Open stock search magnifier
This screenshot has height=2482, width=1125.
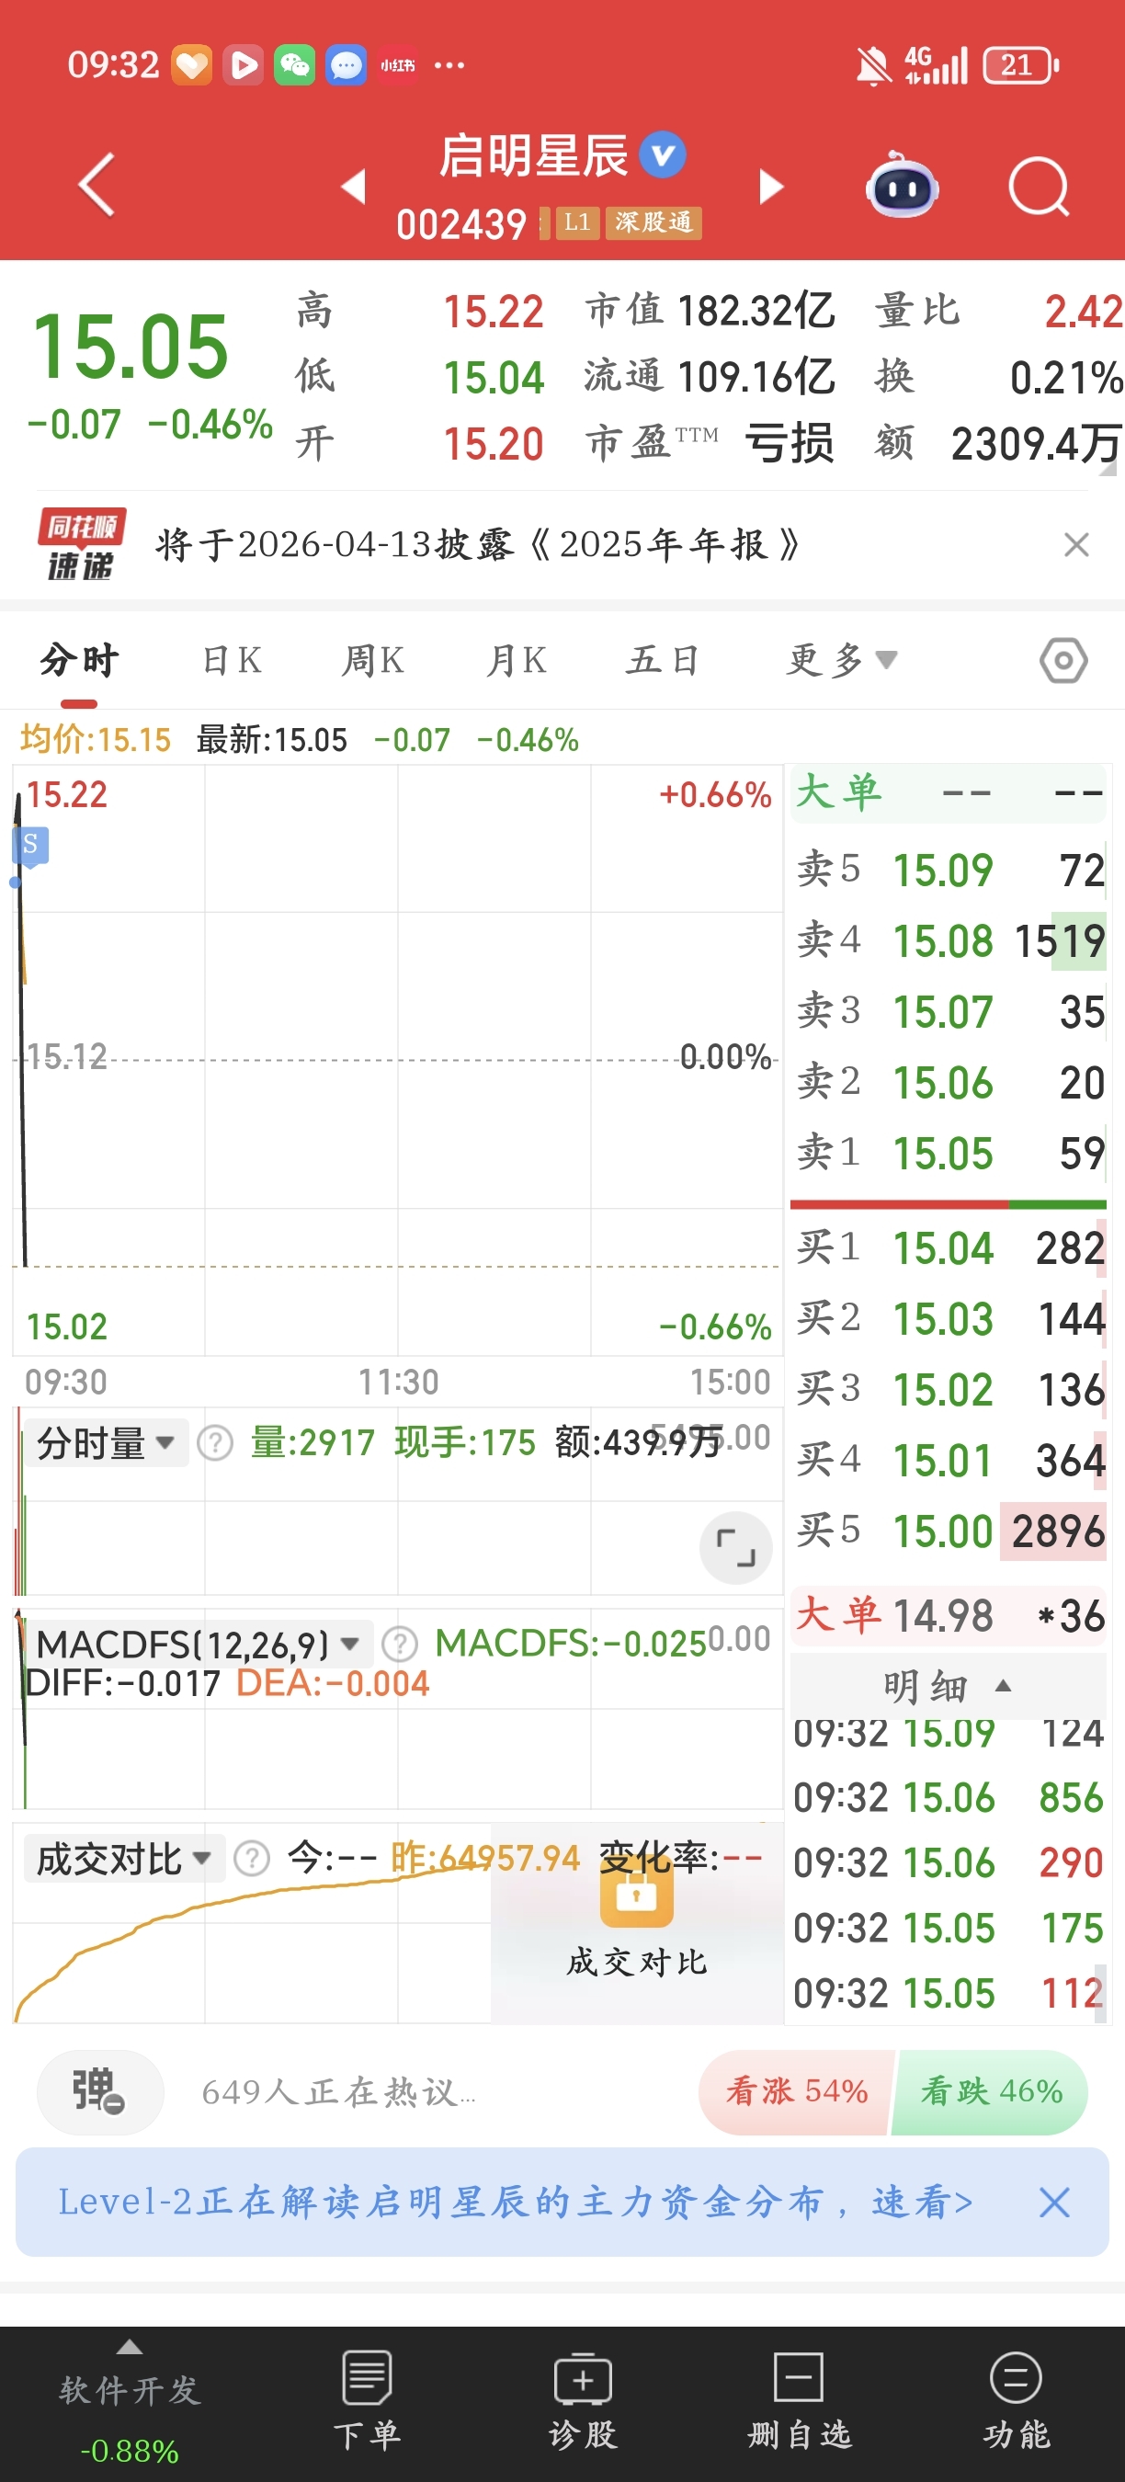[x=1040, y=186]
